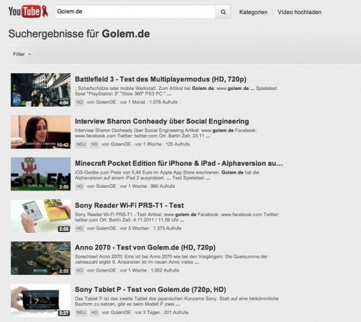Open Video hochladen link
This screenshot has height=322, width=361.
[299, 12]
